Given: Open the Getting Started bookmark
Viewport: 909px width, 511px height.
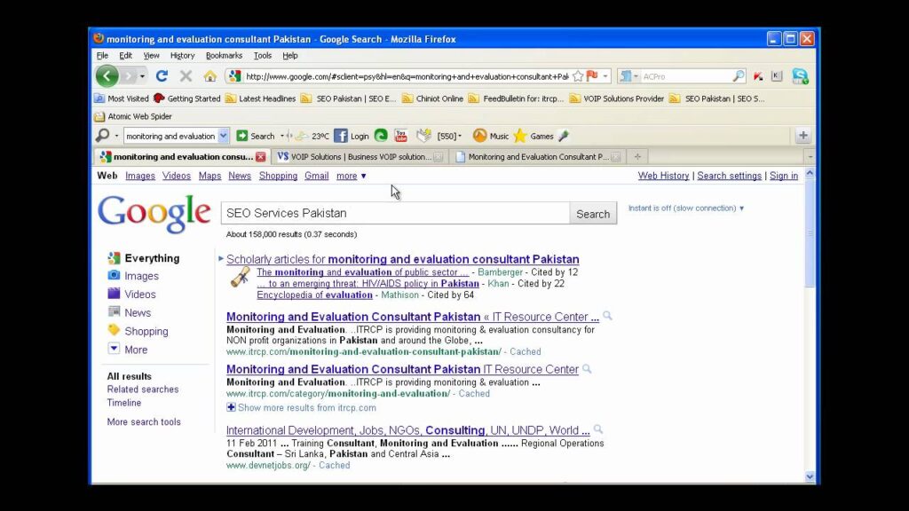Looking at the screenshot, I should (x=187, y=98).
